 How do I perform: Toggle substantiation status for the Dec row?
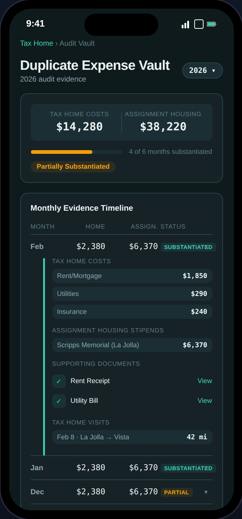[x=176, y=492]
